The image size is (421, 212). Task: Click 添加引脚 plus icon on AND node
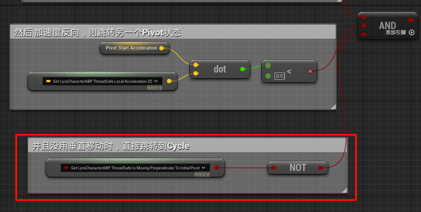[x=412, y=32]
